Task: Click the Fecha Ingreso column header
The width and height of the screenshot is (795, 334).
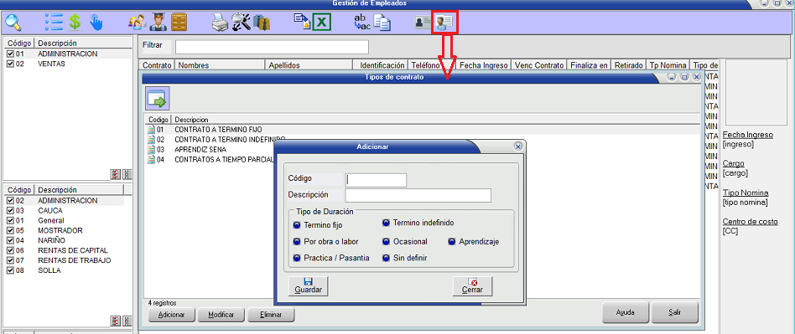Action: click(482, 65)
